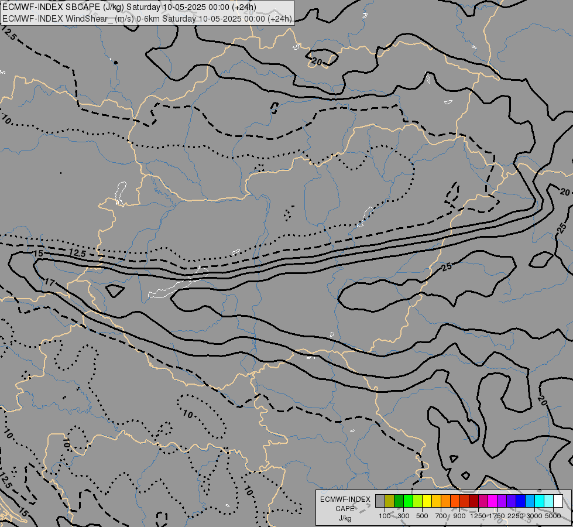Image resolution: width=573 pixels, height=527 pixels.
Task: Select the pure yellow legend swatch
Action: tap(427, 501)
